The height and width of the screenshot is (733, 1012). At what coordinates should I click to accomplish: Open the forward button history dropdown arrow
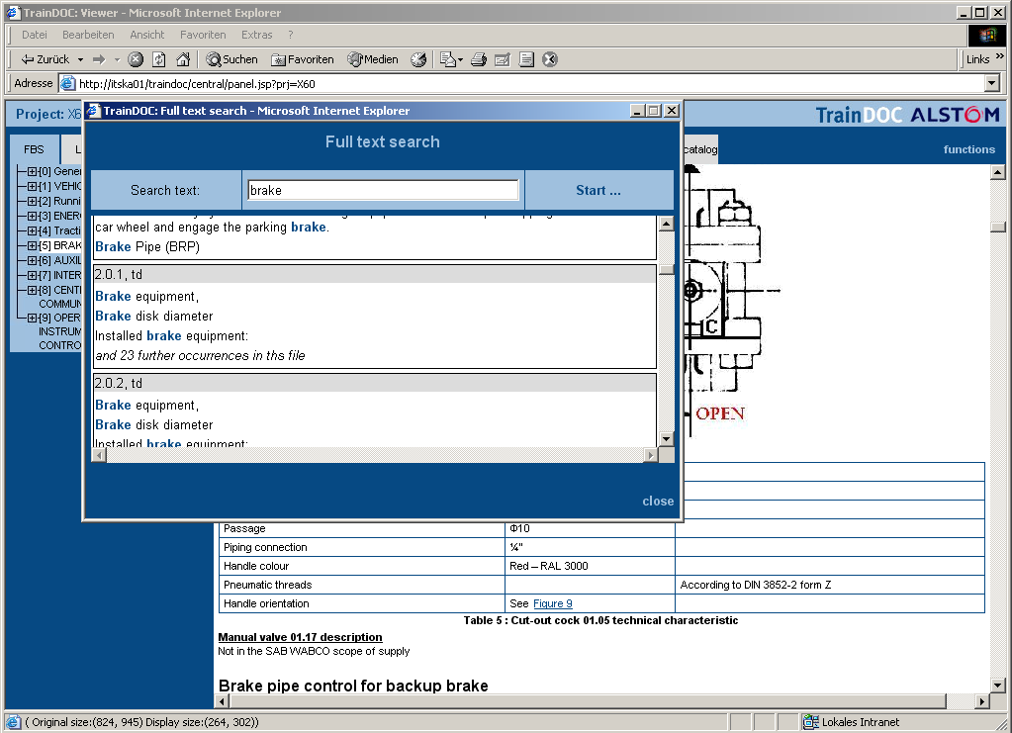(x=117, y=59)
